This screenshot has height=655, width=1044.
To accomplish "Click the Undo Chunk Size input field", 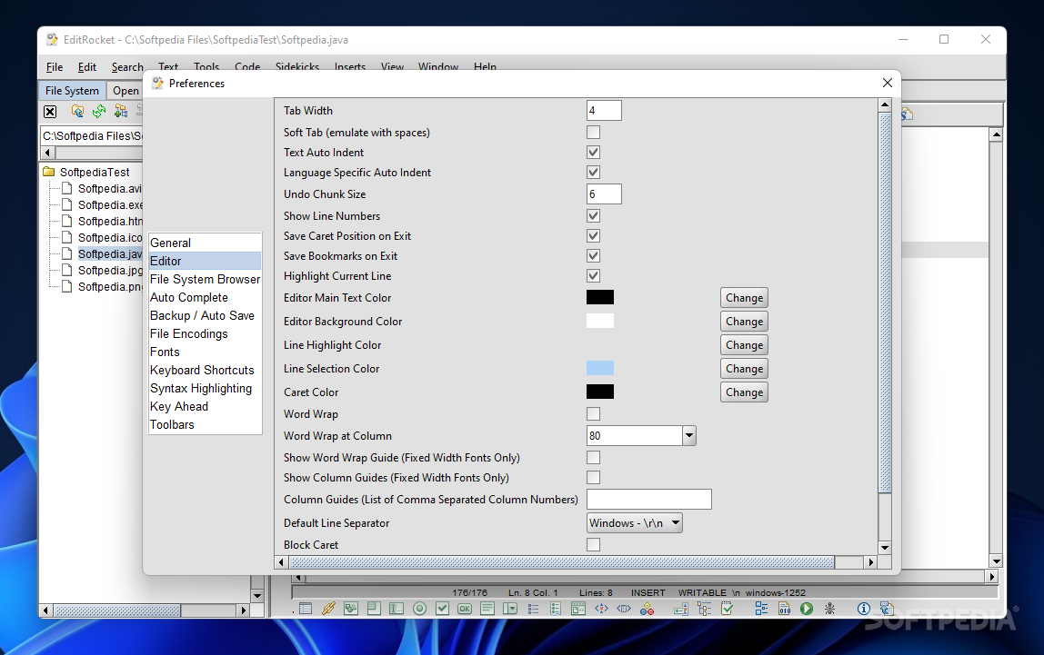I will [604, 194].
